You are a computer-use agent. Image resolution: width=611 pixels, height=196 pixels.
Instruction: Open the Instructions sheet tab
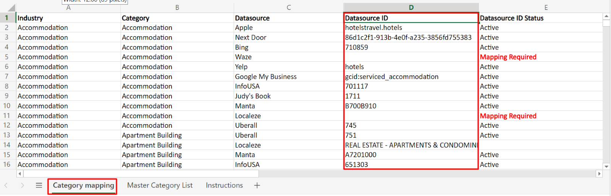pos(224,185)
